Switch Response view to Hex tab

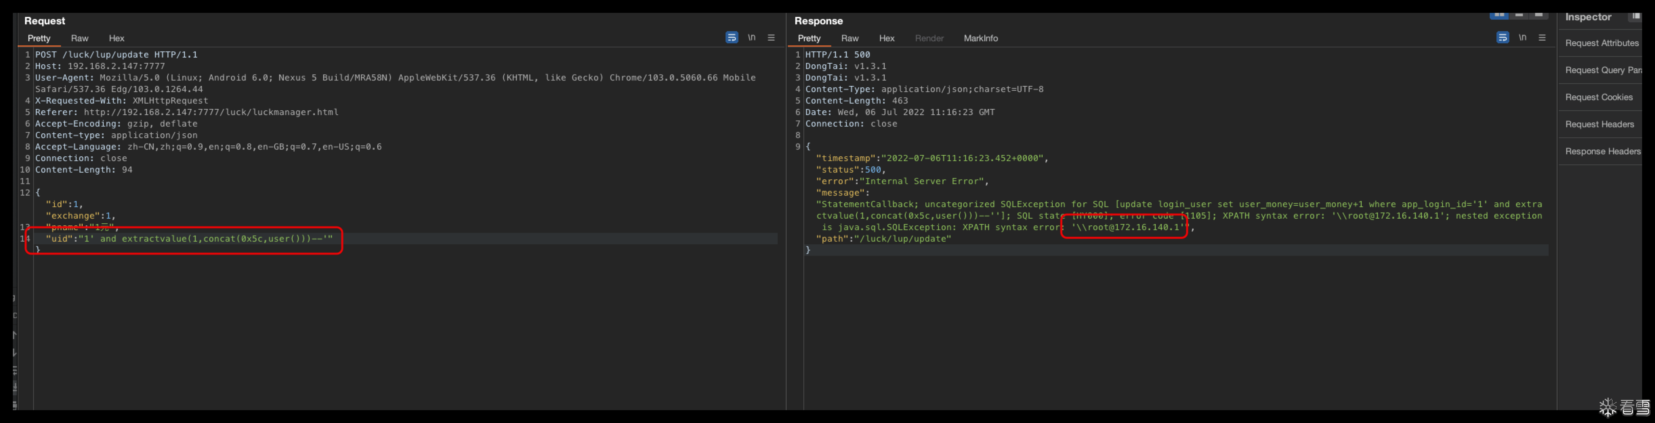point(887,39)
